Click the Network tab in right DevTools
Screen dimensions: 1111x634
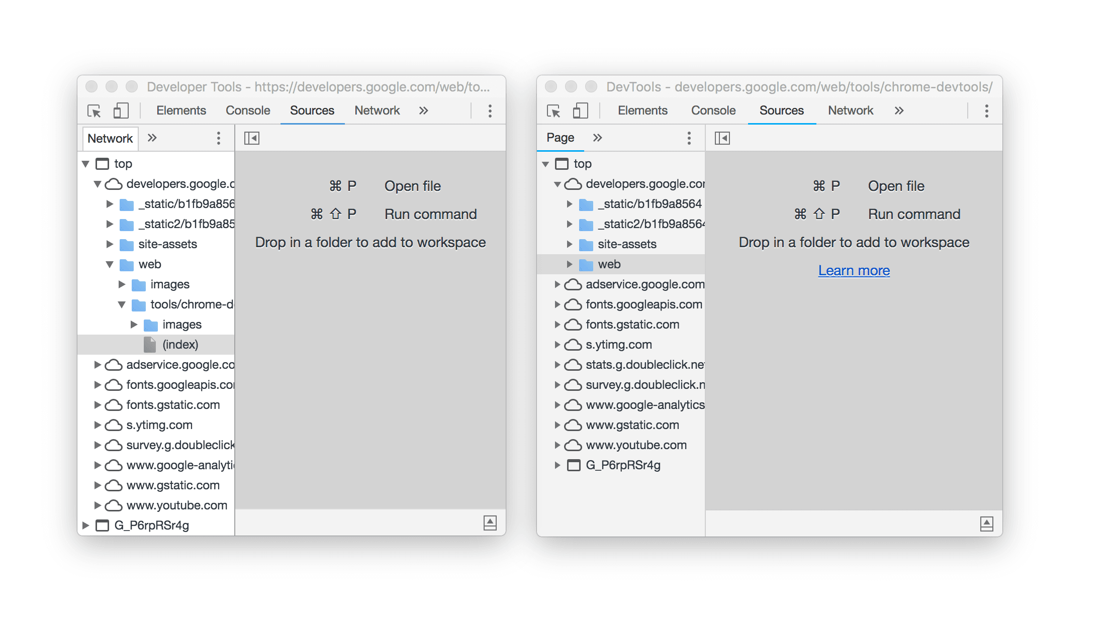click(x=850, y=111)
